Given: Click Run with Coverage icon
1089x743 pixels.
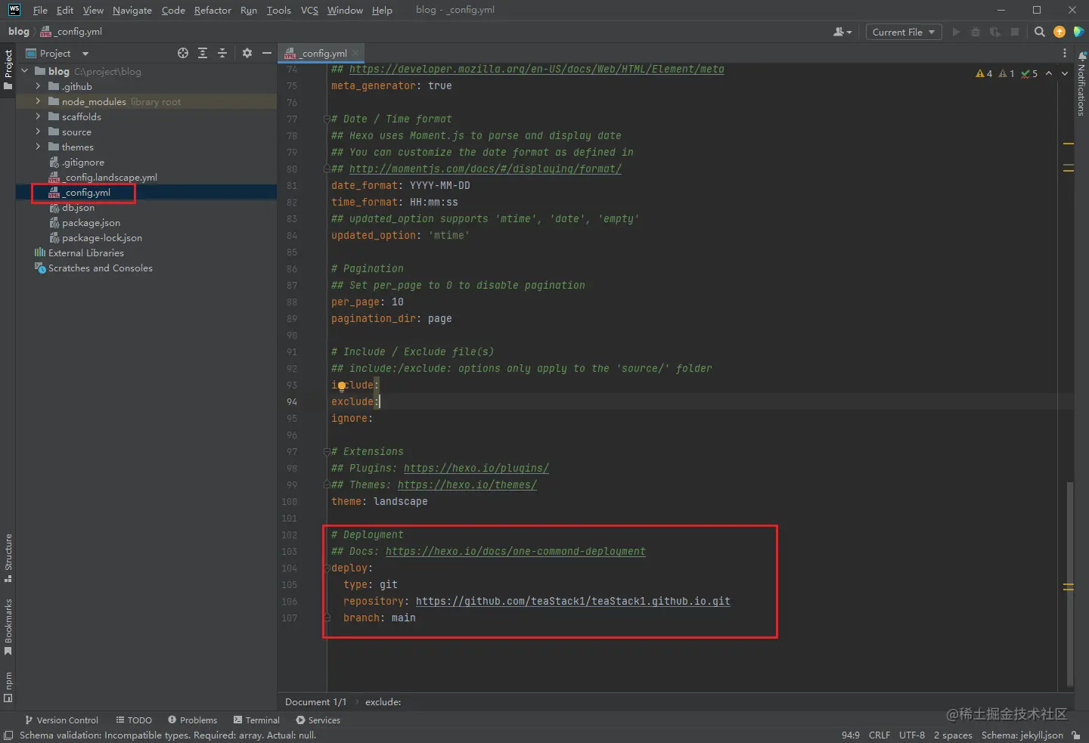Looking at the screenshot, I should [995, 32].
